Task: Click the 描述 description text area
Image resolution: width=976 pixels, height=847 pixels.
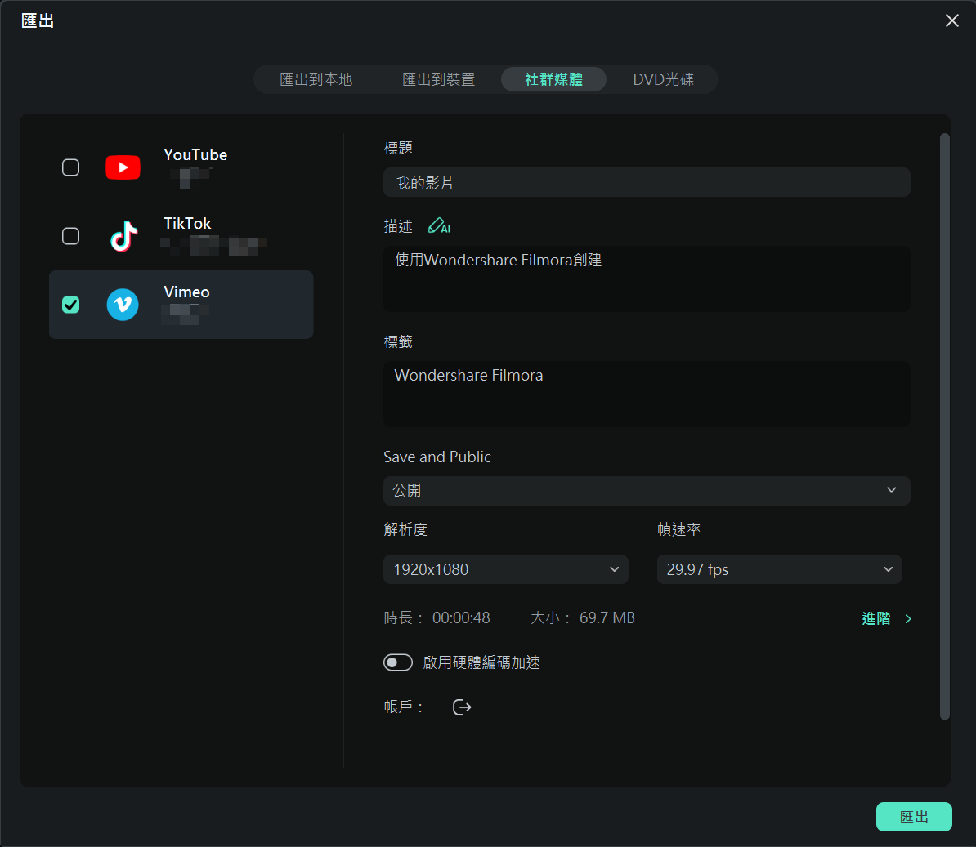Action: (x=647, y=279)
